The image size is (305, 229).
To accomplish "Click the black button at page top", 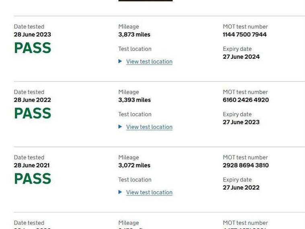I will [x=145, y=0].
